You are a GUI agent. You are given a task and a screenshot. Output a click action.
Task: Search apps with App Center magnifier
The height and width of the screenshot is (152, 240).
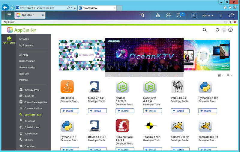pyautogui.click(x=205, y=30)
